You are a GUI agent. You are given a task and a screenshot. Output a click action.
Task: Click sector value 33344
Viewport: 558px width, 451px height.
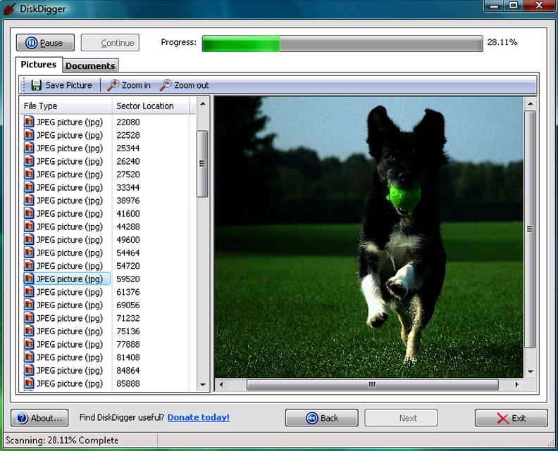tap(128, 188)
